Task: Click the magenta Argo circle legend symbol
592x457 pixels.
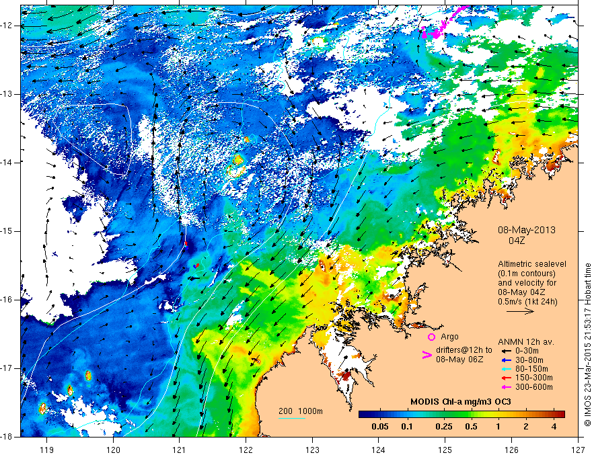Action: coord(431,337)
